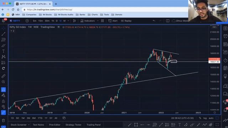Create an Alert
Viewport: 228px width, 128px height.
click(113, 21)
